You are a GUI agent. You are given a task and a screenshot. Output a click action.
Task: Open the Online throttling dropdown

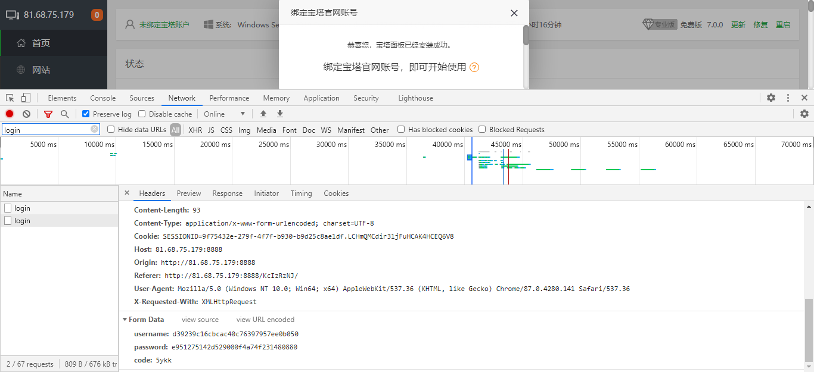225,114
